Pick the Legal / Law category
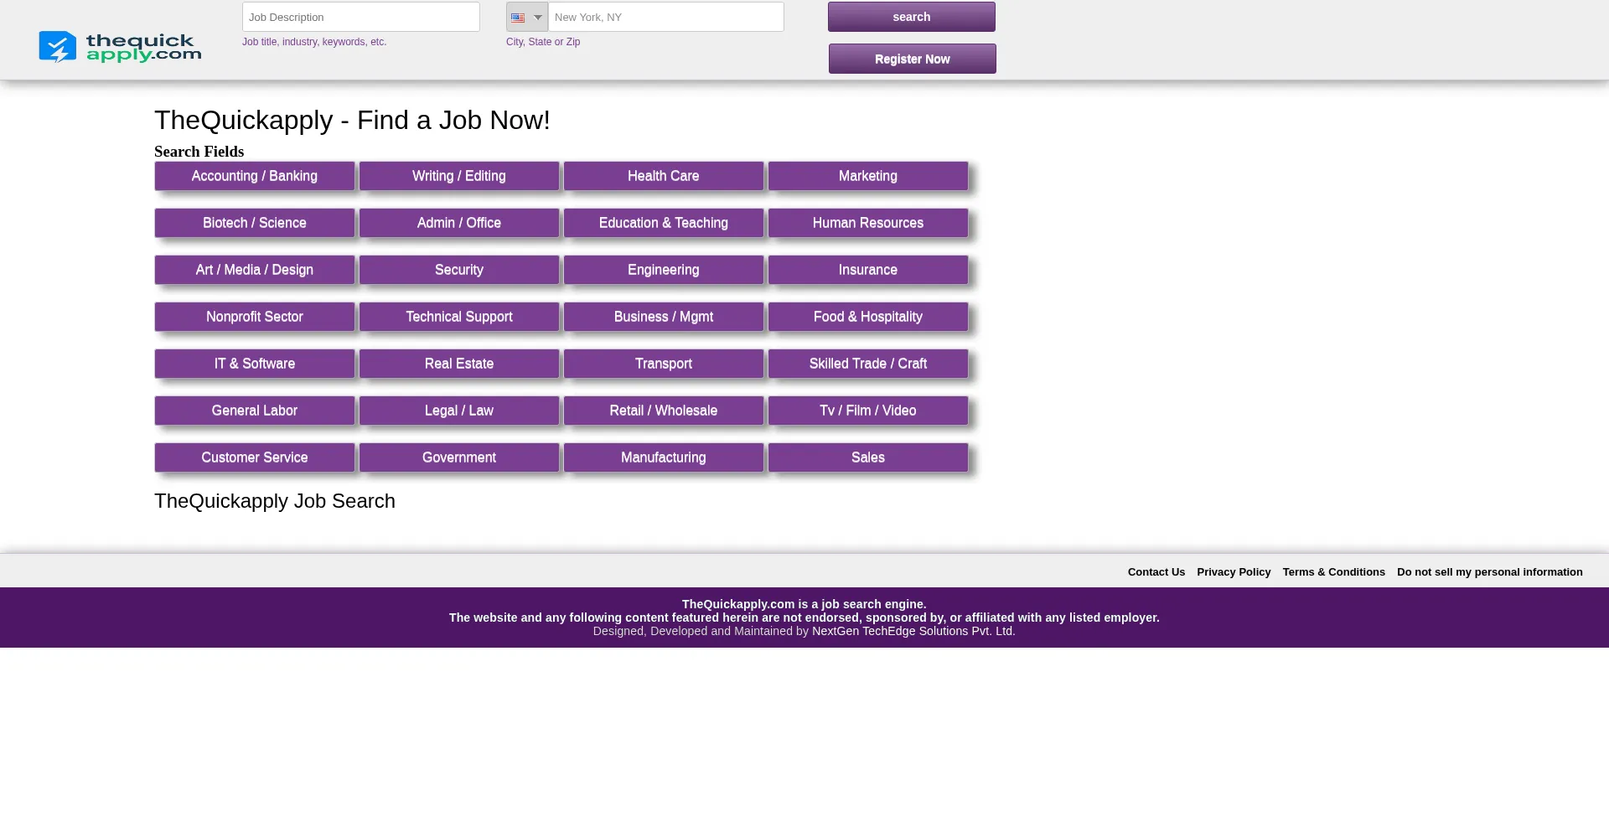Image resolution: width=1609 pixels, height=832 pixels. coord(458,411)
